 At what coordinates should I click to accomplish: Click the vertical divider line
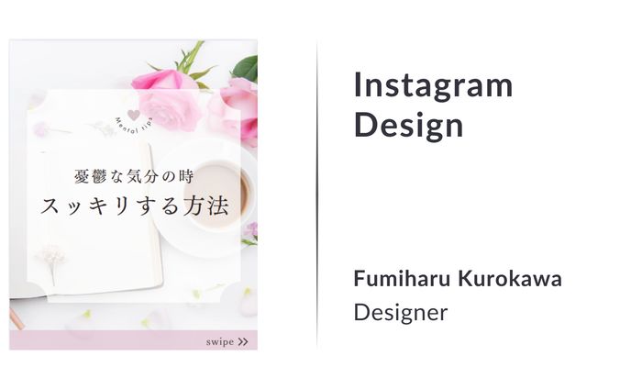[x=317, y=194]
